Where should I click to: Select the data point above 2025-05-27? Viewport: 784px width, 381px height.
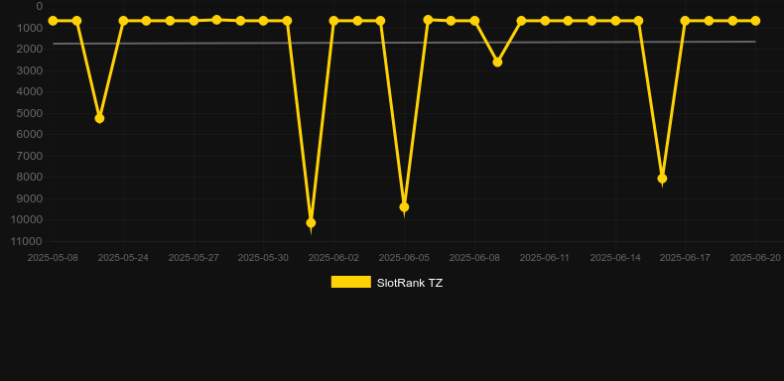[x=194, y=21]
